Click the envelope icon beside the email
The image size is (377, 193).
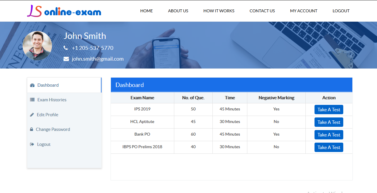(66, 59)
